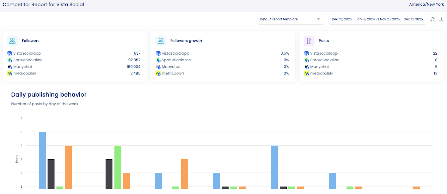Click the Daily publishing behavior heading
The image size is (447, 194).
pyautogui.click(x=49, y=95)
